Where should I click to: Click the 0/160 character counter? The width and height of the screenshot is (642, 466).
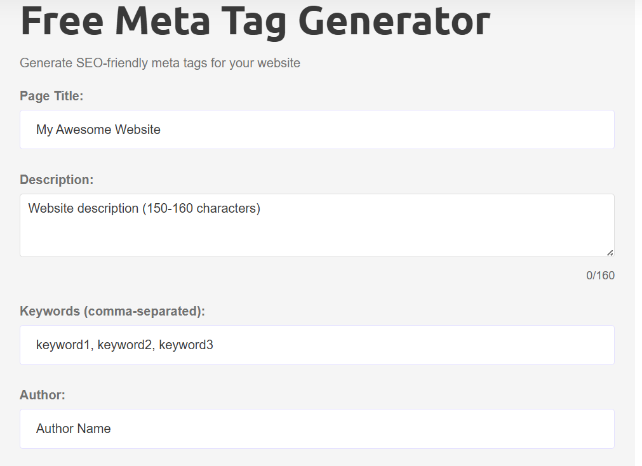pyautogui.click(x=600, y=275)
